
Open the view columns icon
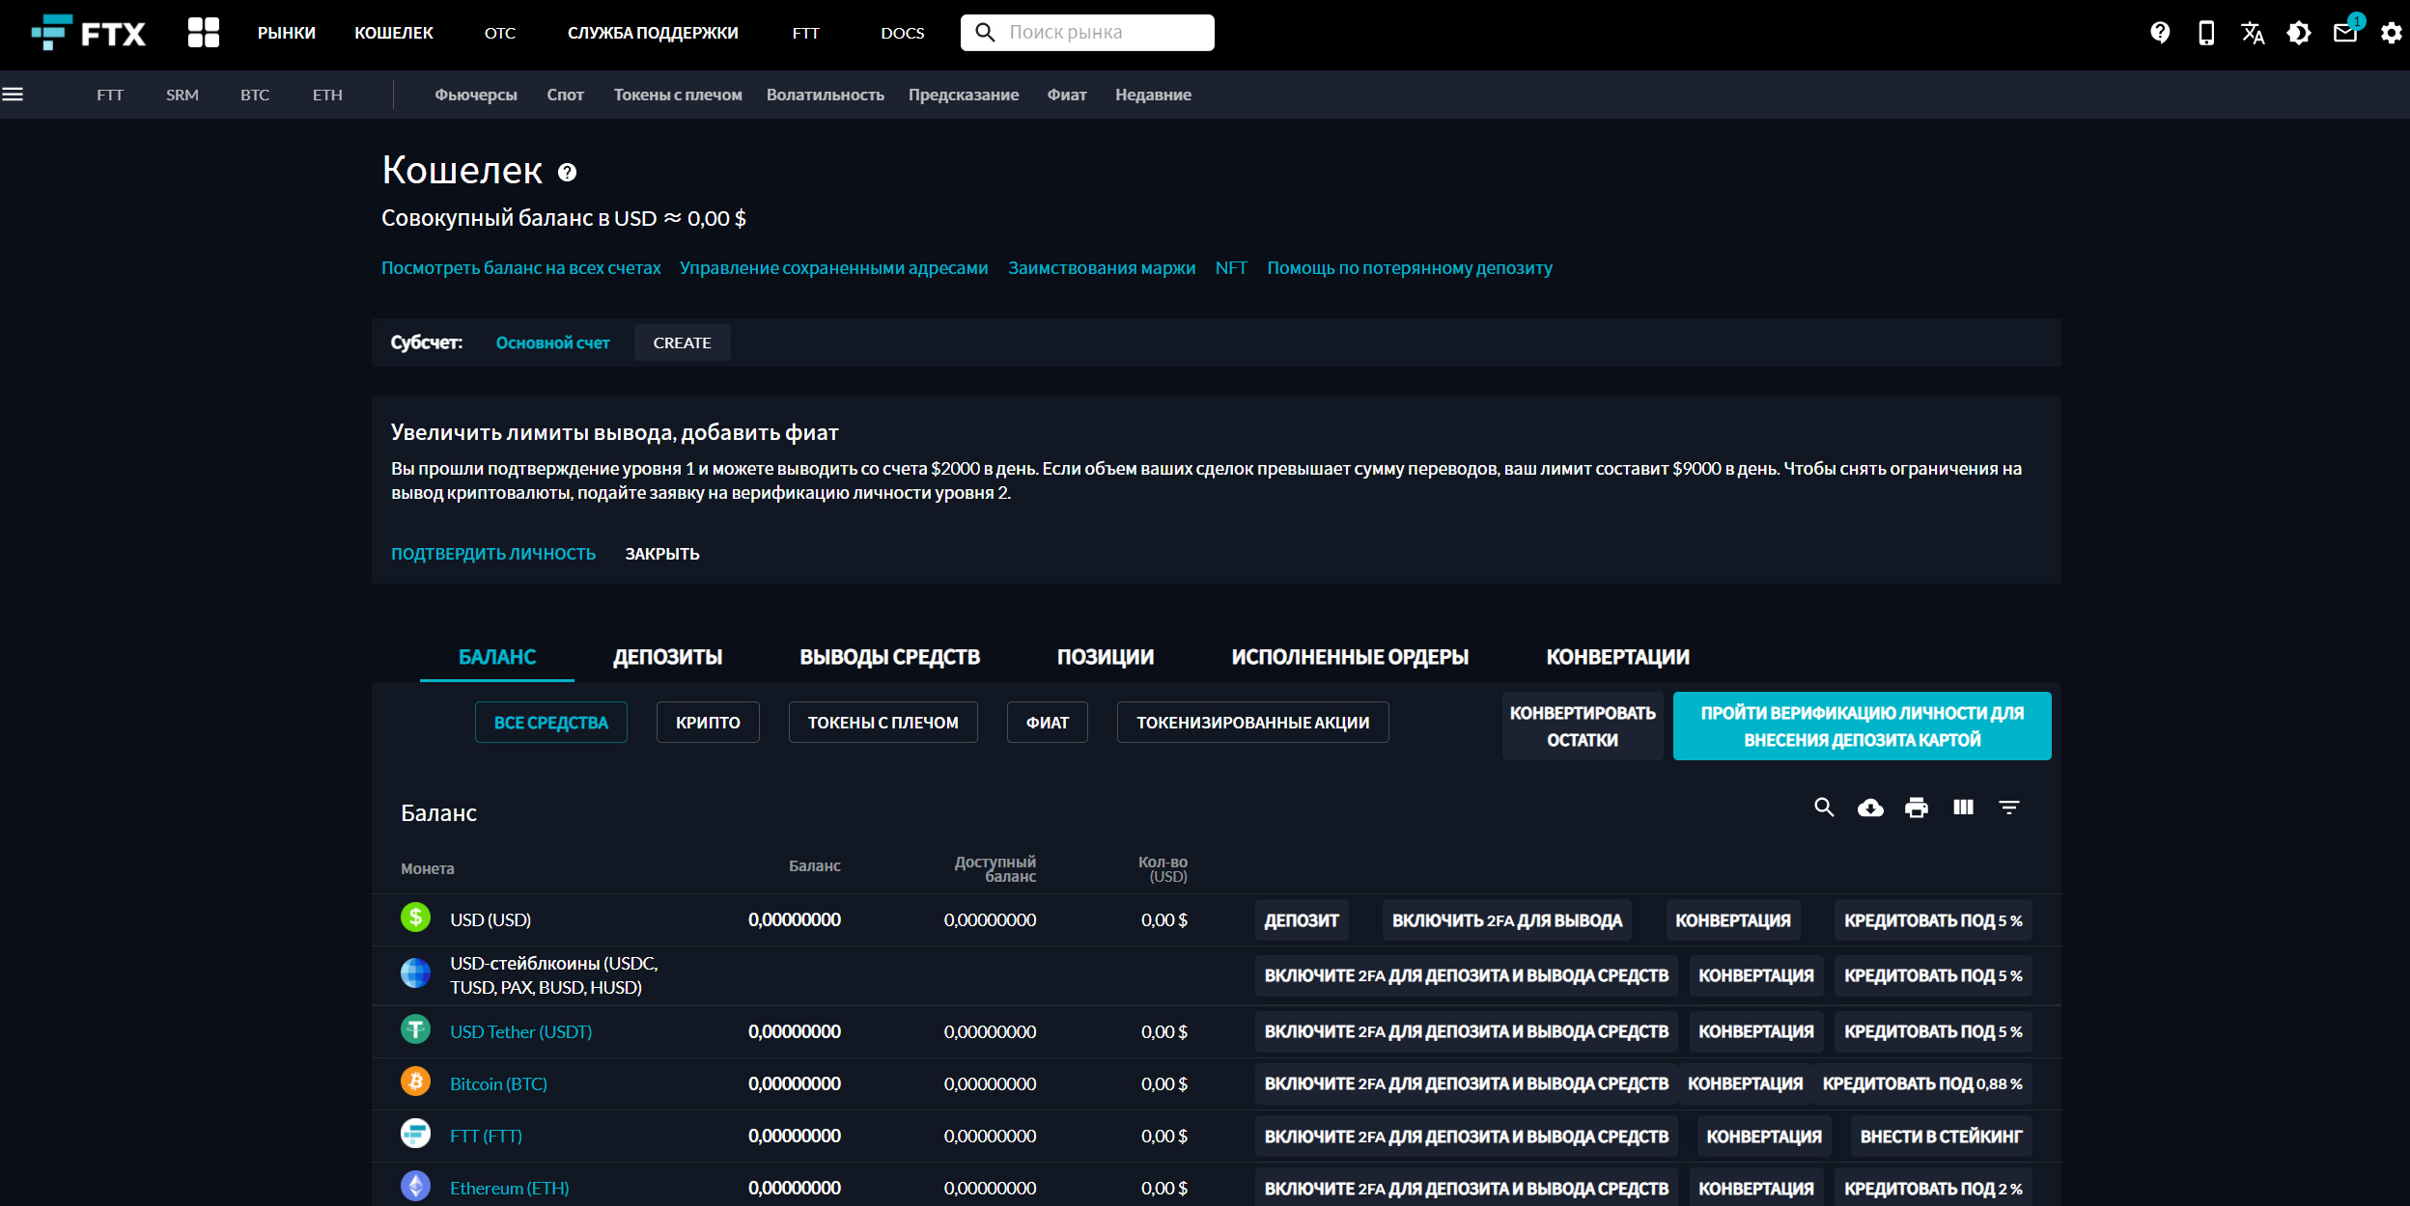pos(1963,808)
